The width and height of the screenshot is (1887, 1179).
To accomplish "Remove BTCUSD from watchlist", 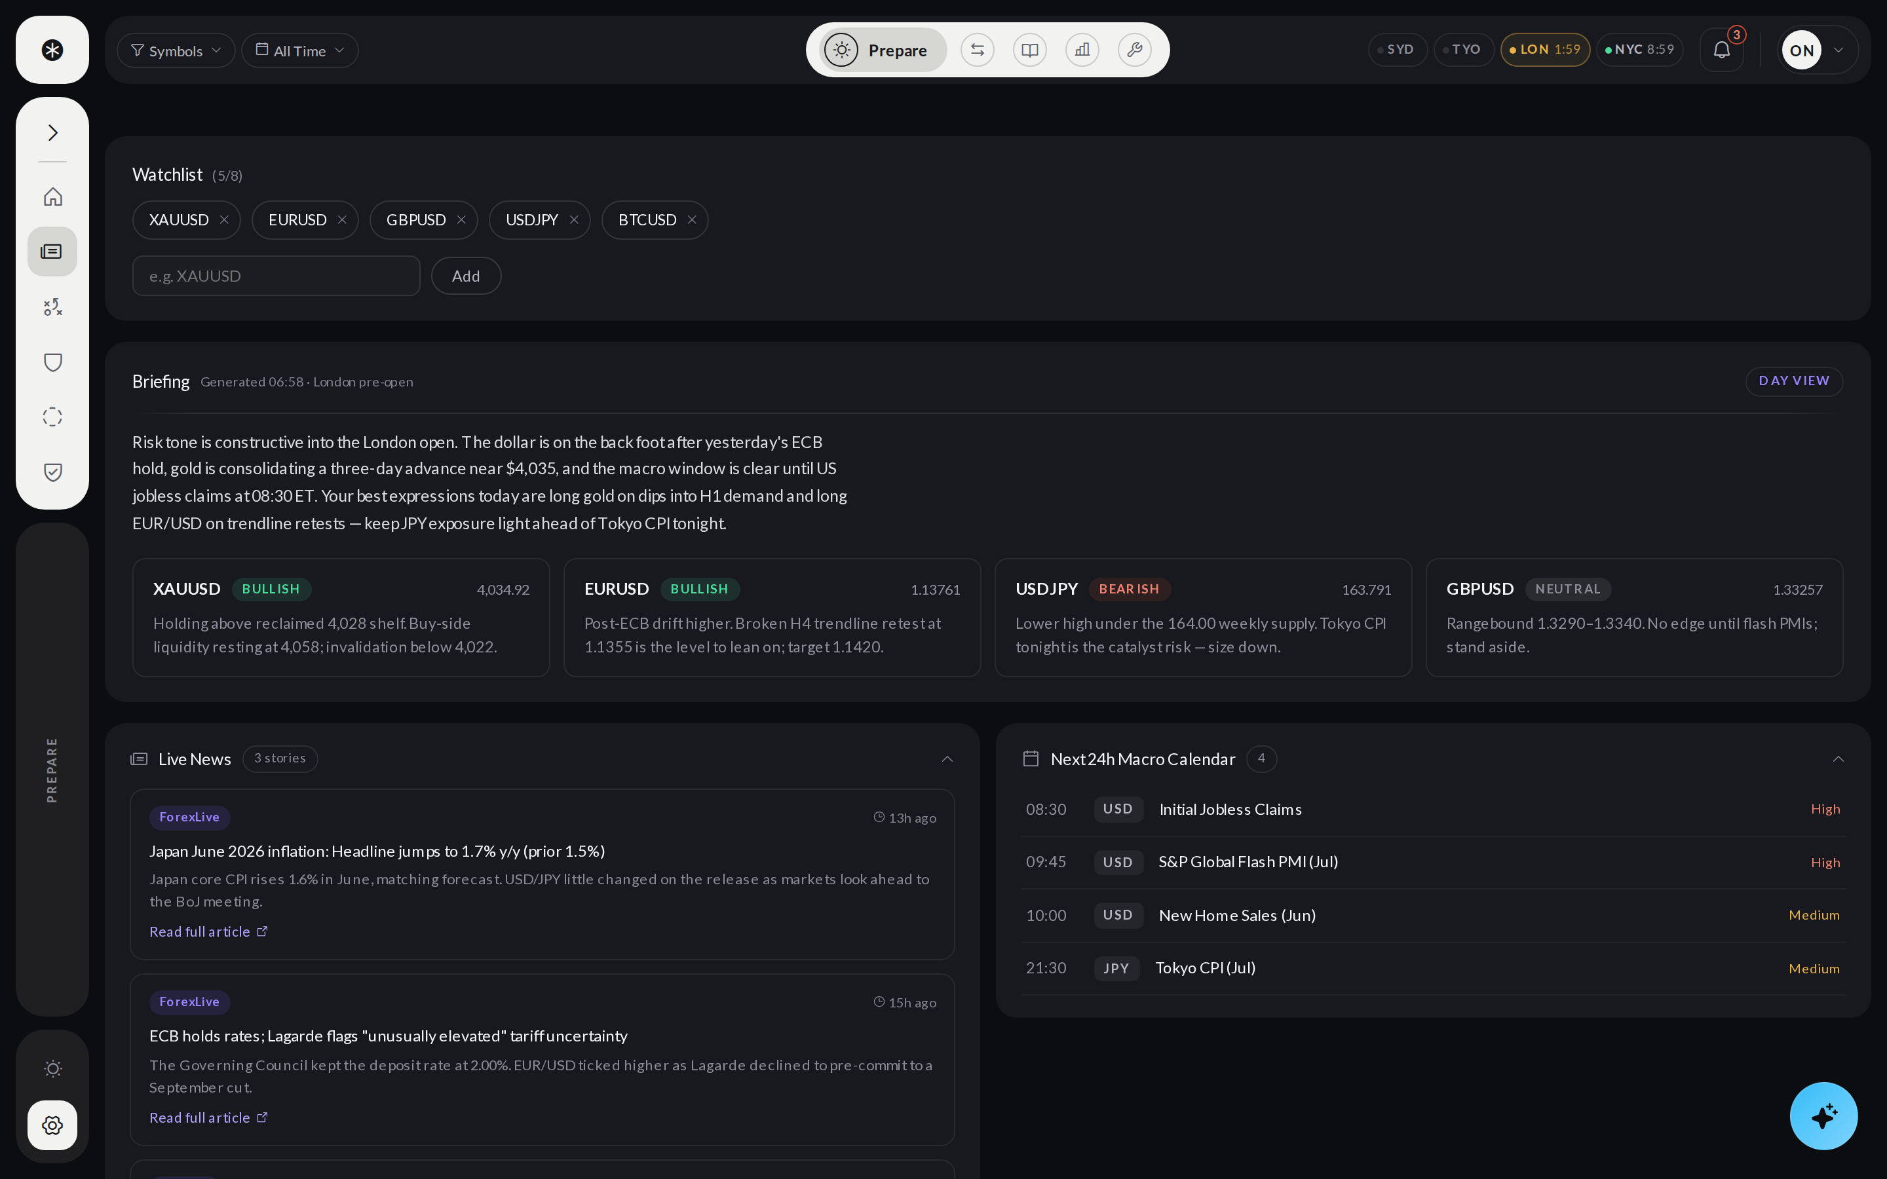I will pyautogui.click(x=692, y=220).
